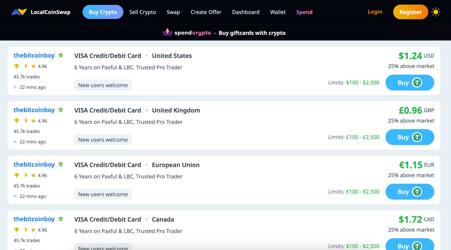Go to Create Offer in navbar
451x250 pixels.
point(206,12)
